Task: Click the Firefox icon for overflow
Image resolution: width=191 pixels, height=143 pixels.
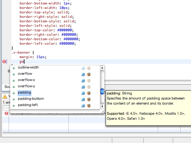Action: point(89,74)
